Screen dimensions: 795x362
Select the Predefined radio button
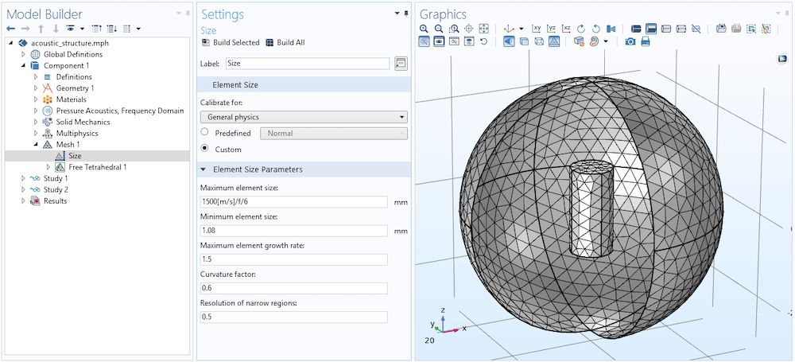pos(205,132)
